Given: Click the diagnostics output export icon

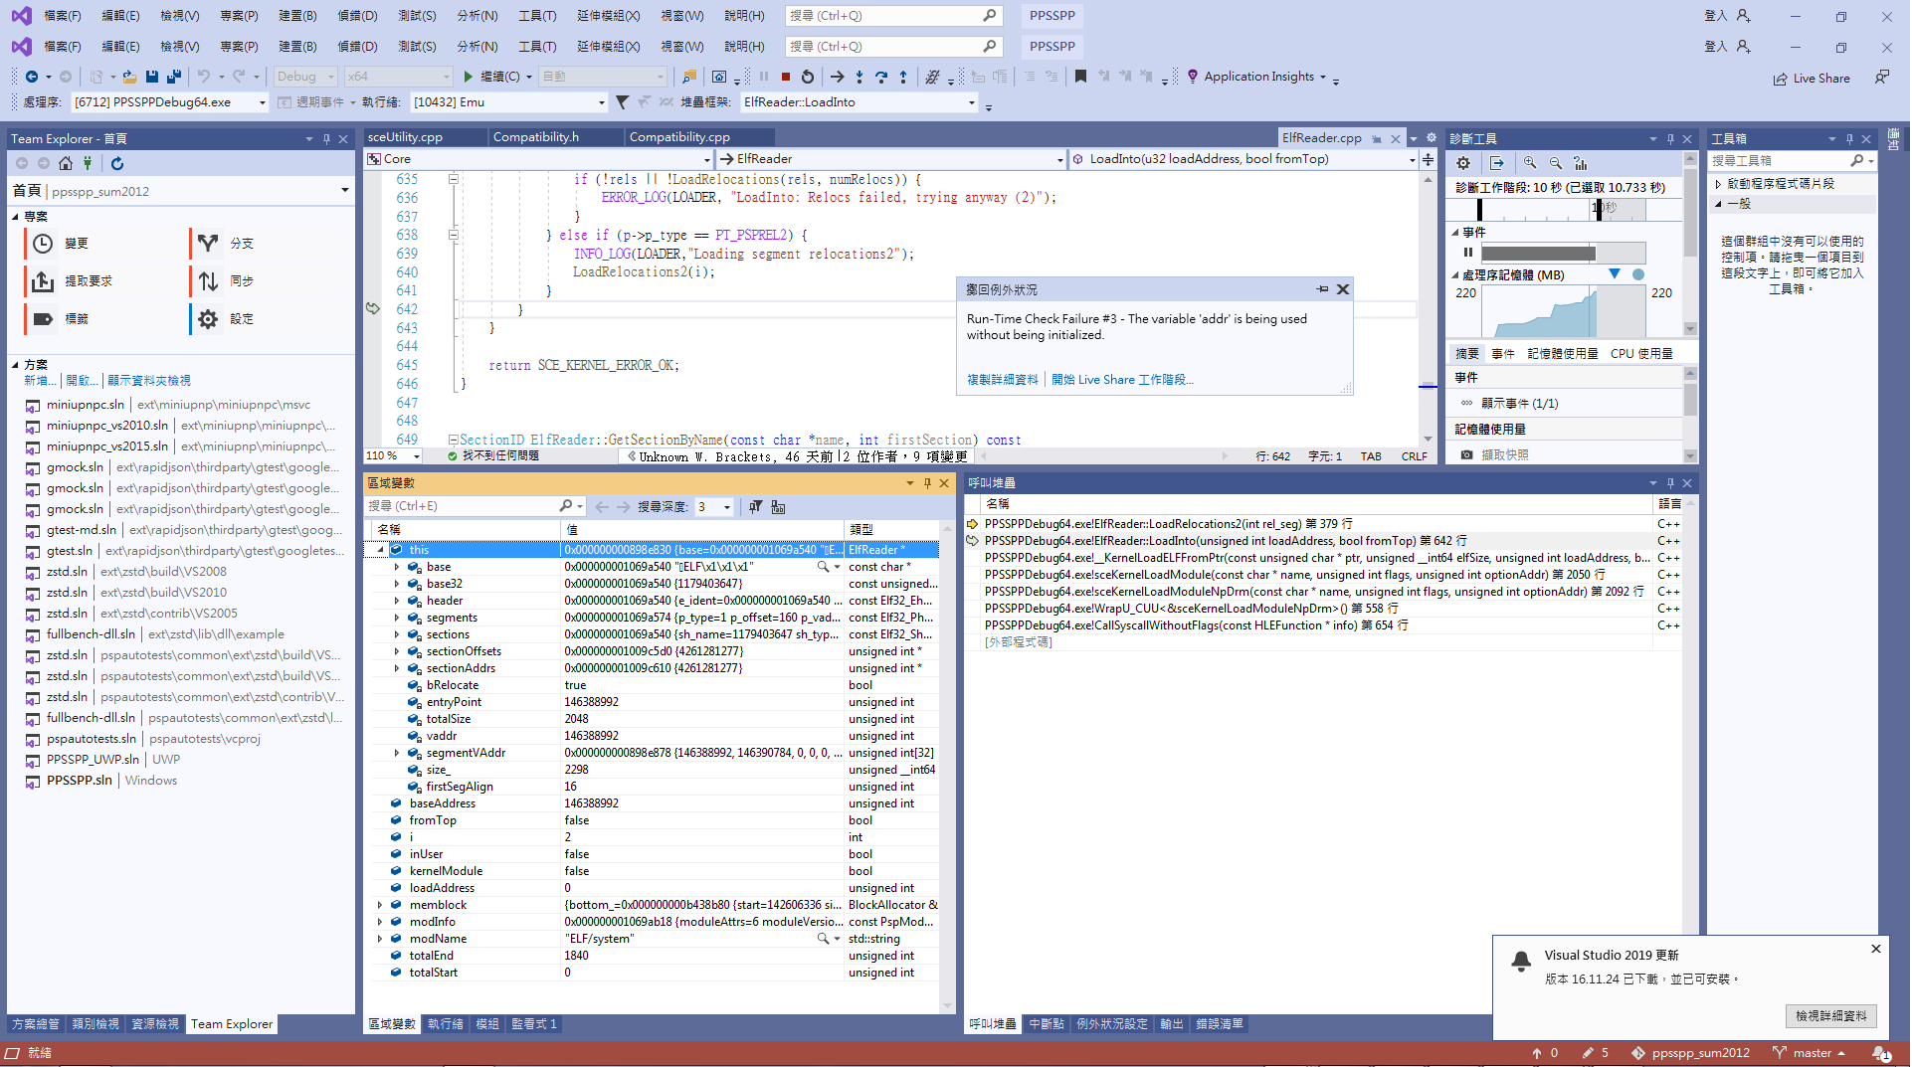Looking at the screenshot, I should point(1497,163).
